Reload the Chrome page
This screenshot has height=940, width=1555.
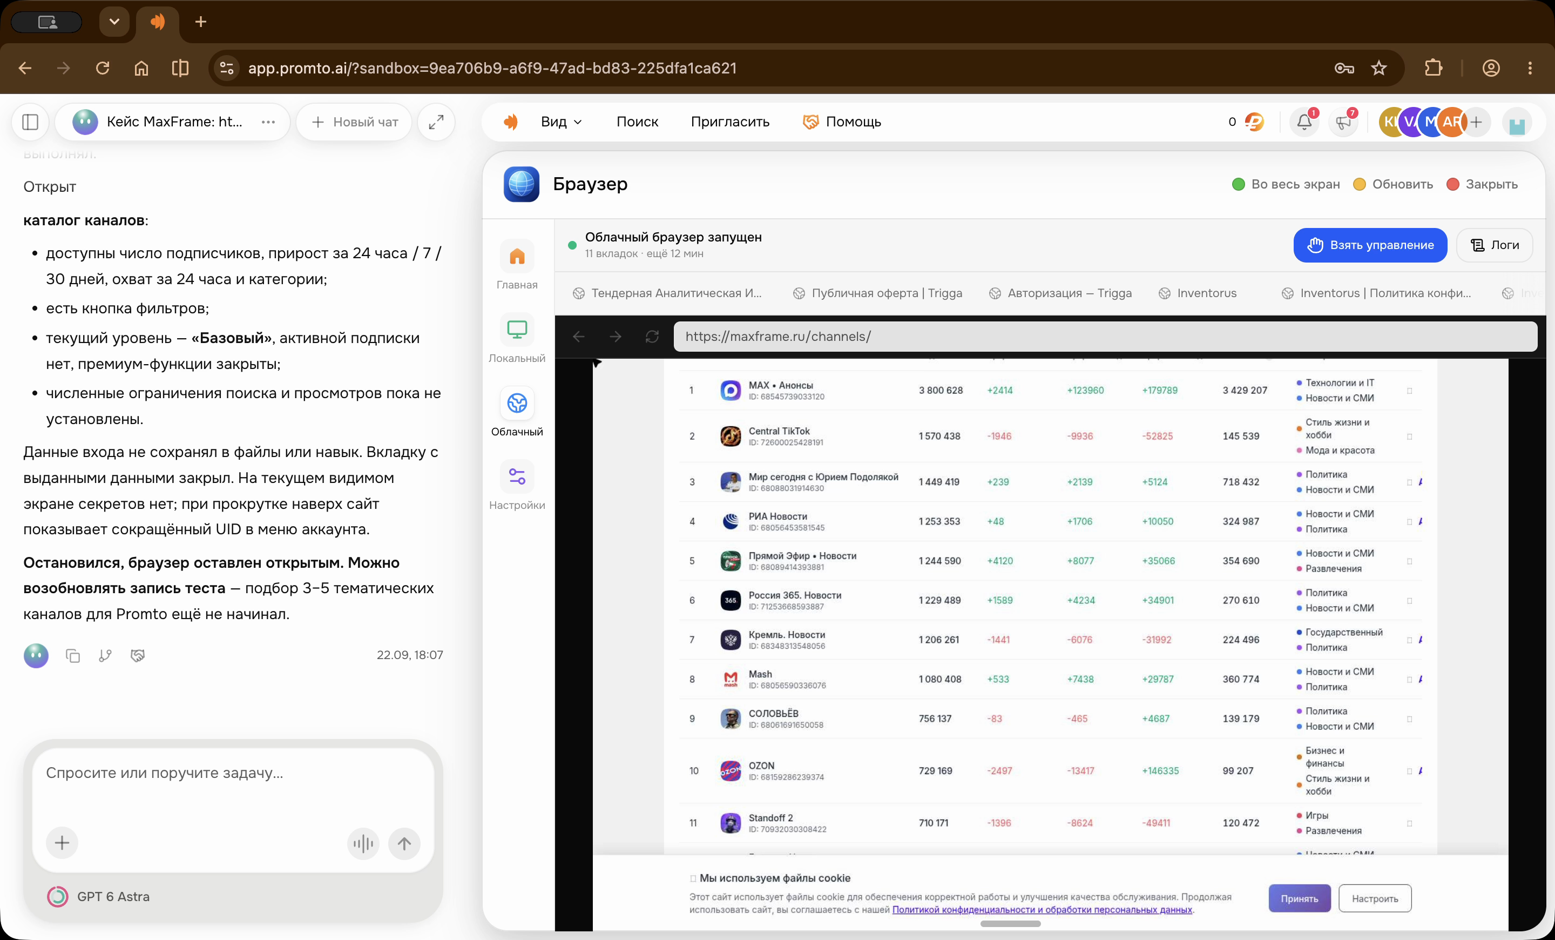point(102,68)
